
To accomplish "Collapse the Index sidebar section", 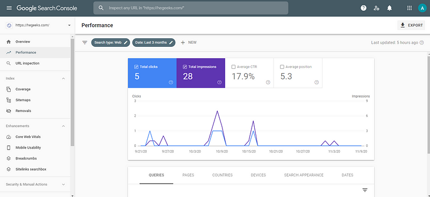I will [63, 79].
